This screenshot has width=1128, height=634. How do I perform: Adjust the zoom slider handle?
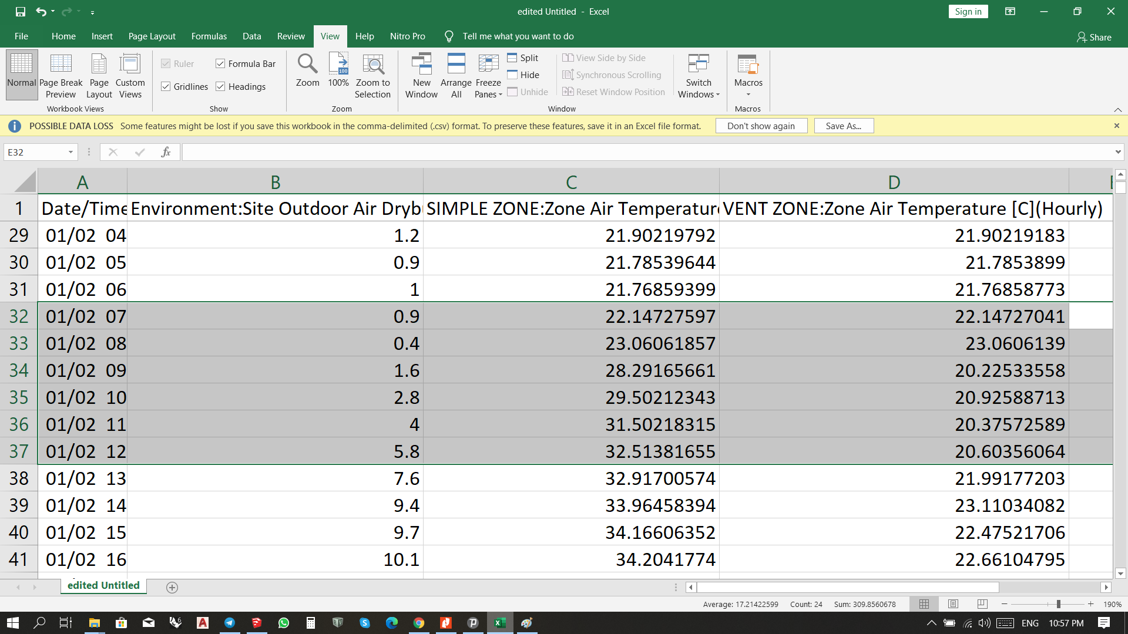1058,604
